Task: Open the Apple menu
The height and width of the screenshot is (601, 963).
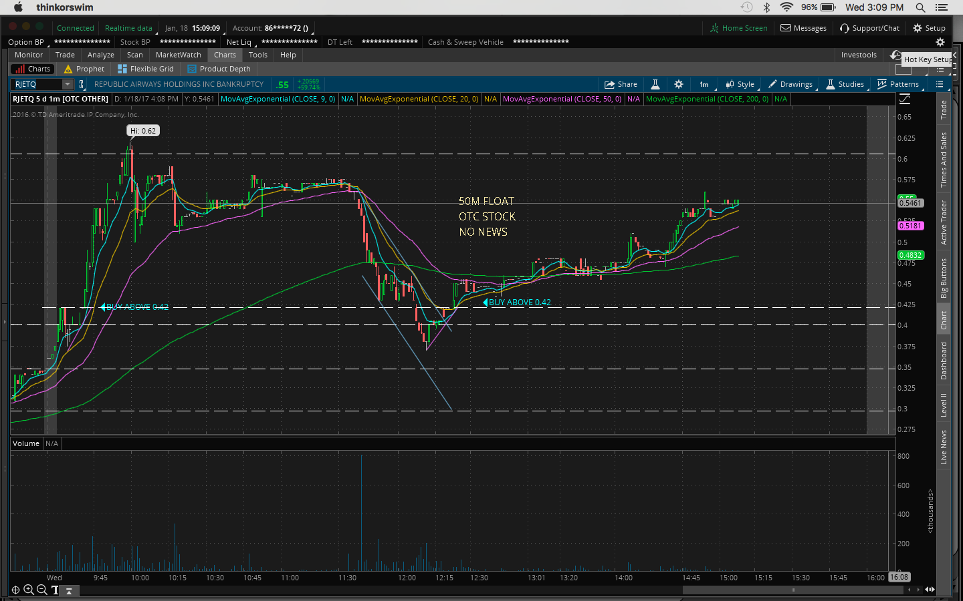Action: click(18, 7)
